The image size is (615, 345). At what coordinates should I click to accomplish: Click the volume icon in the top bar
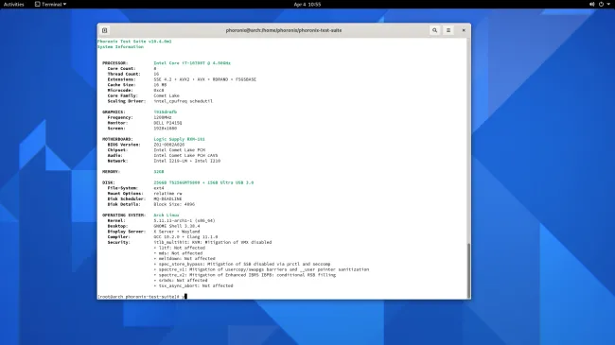click(x=592, y=5)
